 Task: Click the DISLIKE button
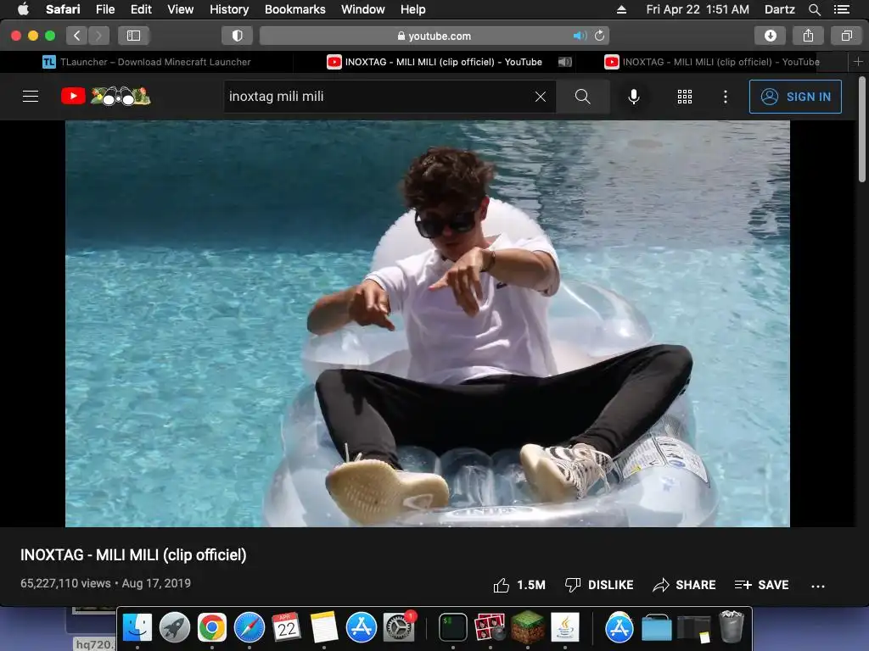click(x=598, y=585)
